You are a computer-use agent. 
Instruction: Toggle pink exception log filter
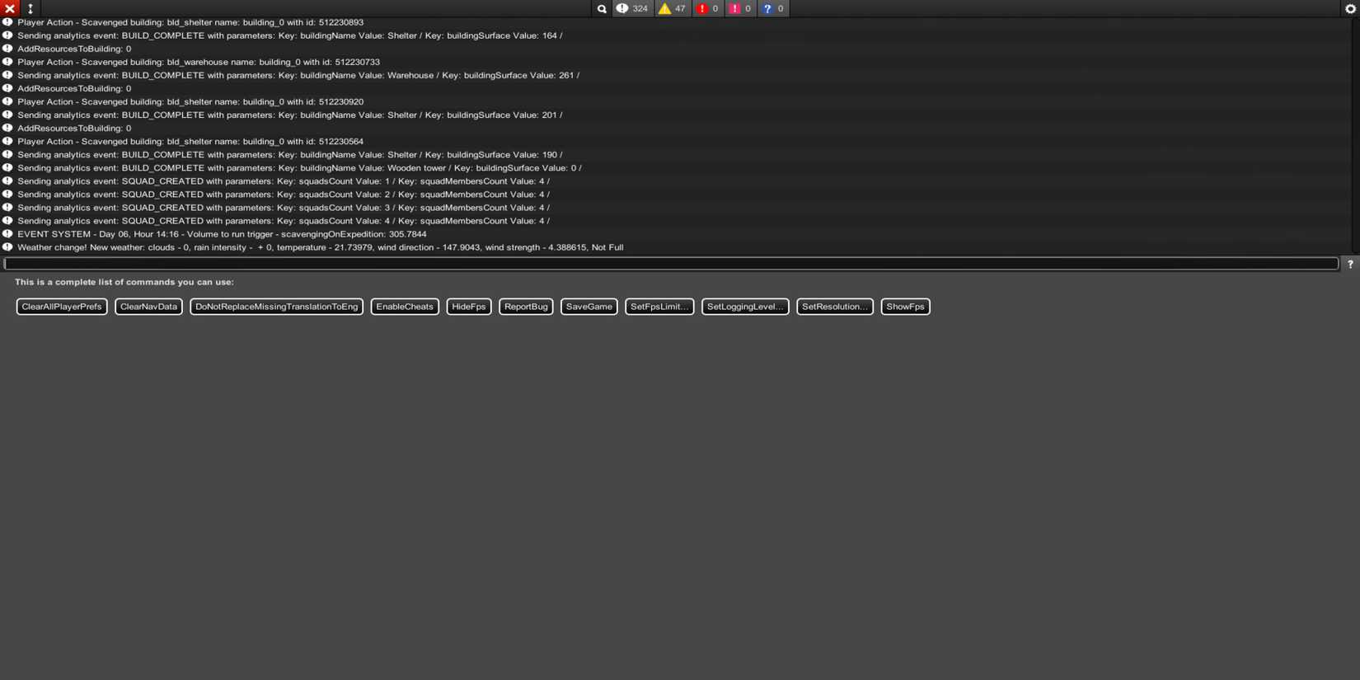740,8
